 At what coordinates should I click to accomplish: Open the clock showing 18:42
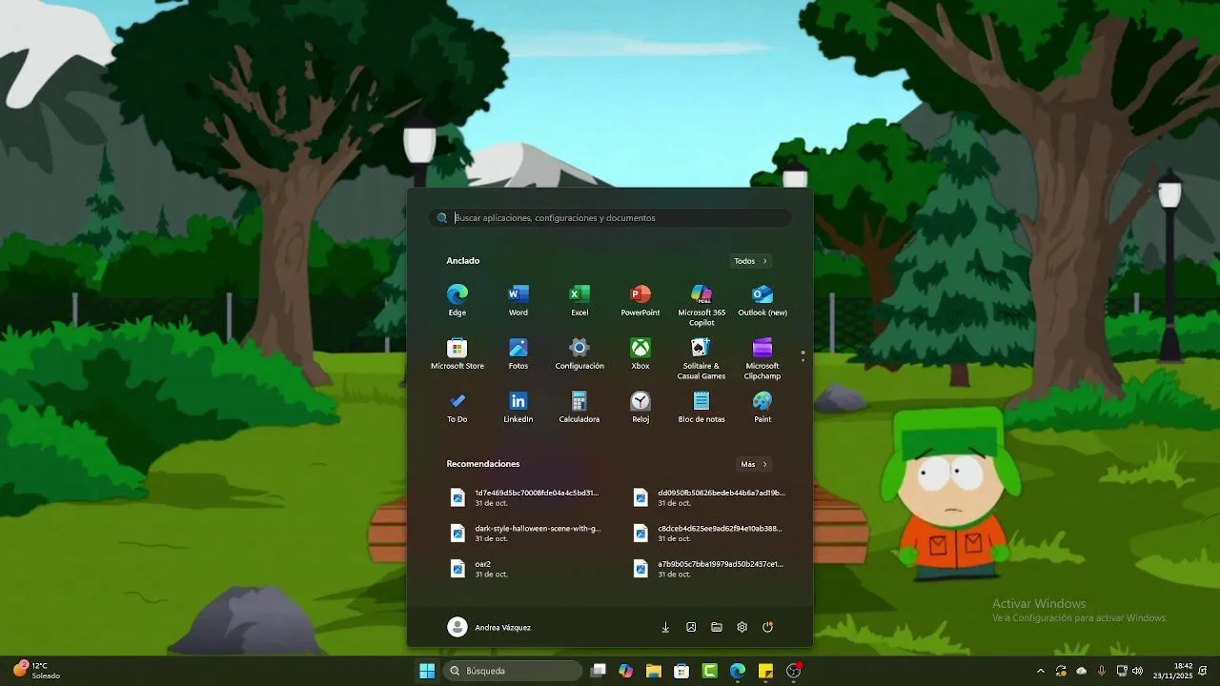1172,671
